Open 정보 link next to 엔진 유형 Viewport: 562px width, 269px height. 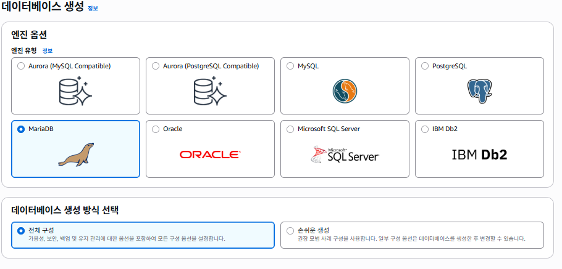click(x=48, y=50)
